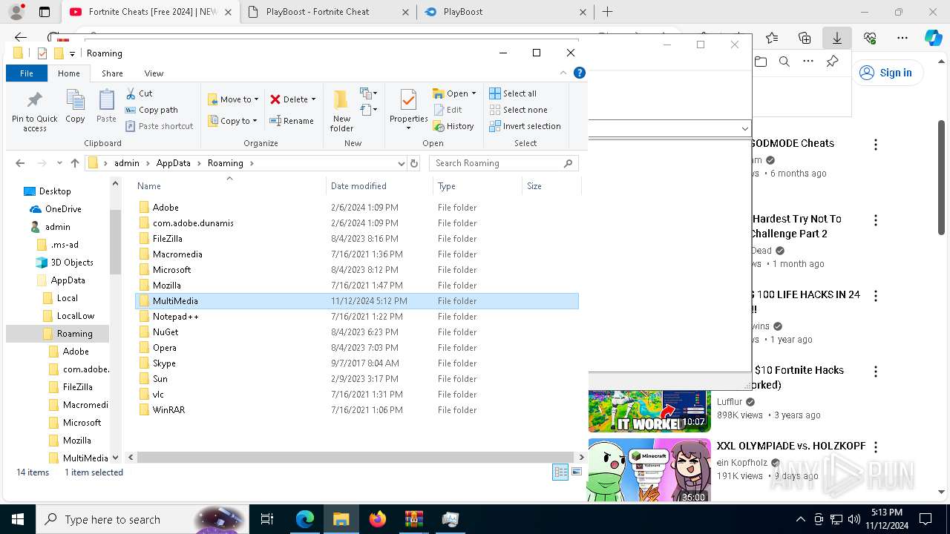Select the Notepad++ folder
The image size is (950, 534).
click(x=175, y=317)
